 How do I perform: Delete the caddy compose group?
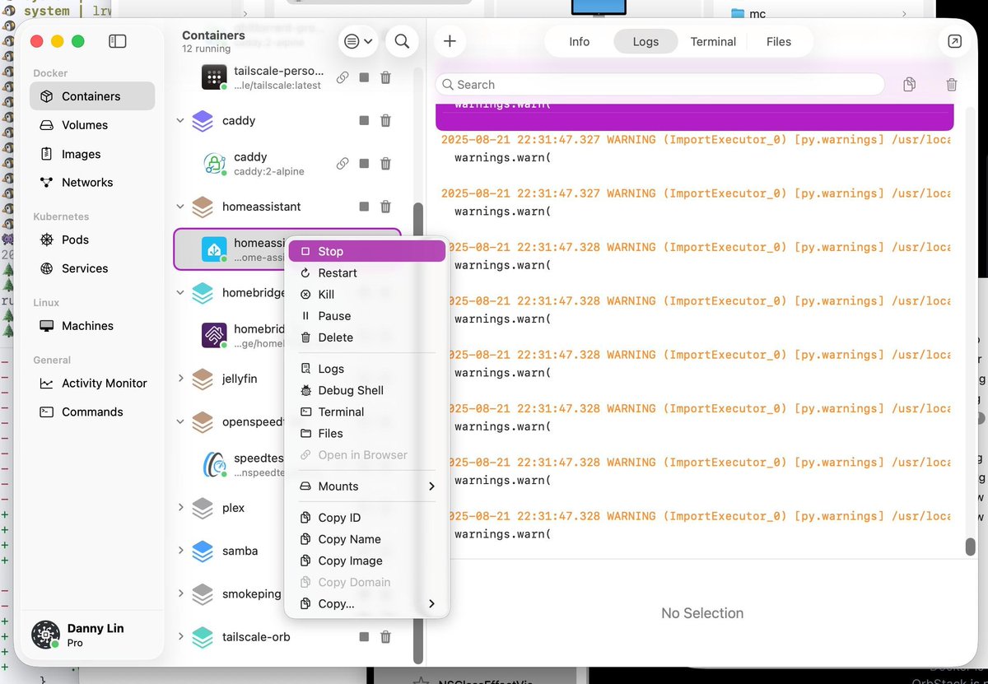pos(385,120)
